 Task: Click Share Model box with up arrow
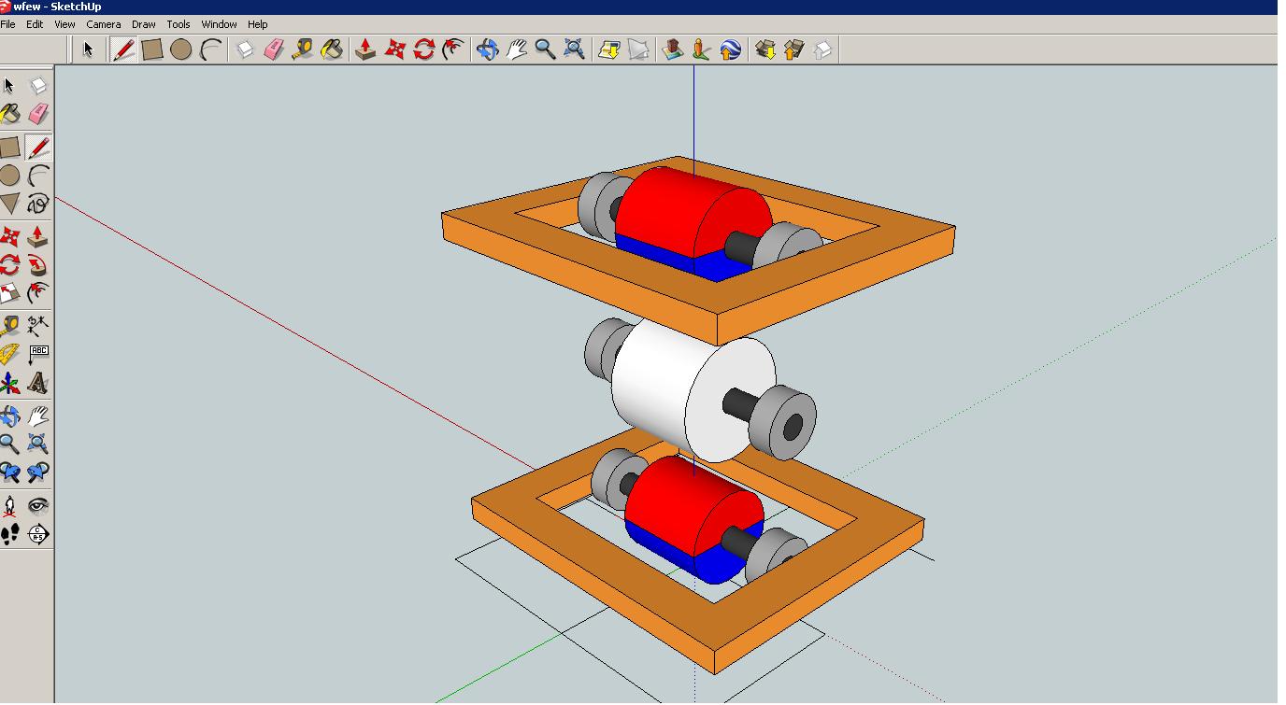click(x=794, y=49)
